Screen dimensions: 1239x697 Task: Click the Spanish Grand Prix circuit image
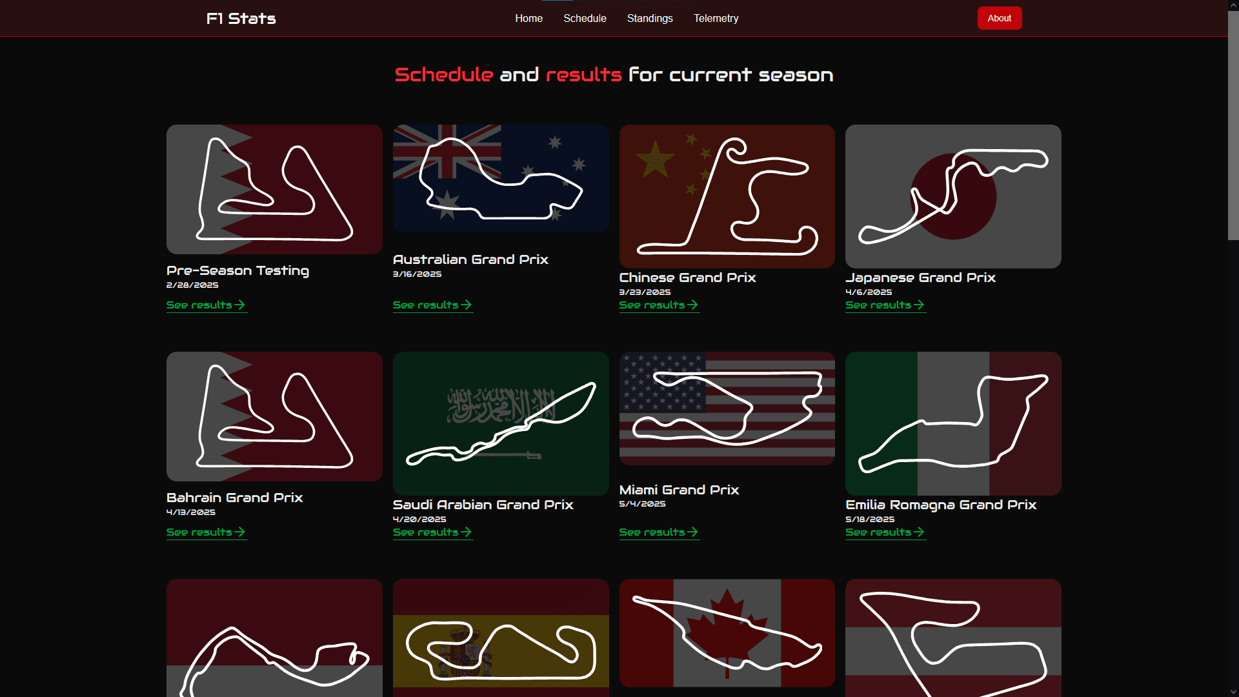coord(500,638)
